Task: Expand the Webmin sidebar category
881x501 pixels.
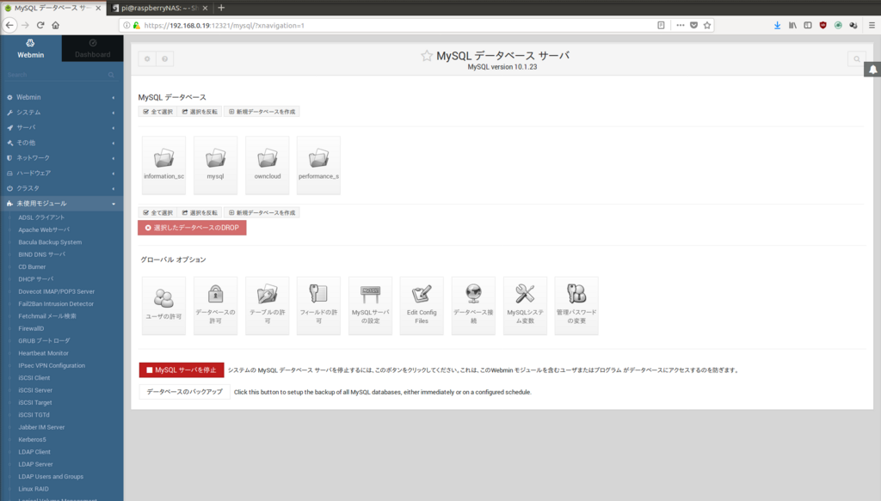Action: (x=61, y=97)
